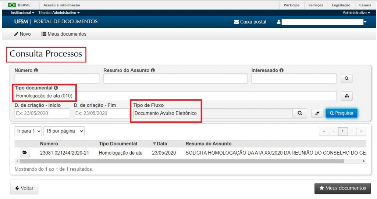Expand the Institucional menu
This screenshot has height=199, width=377.
click(x=22, y=13)
